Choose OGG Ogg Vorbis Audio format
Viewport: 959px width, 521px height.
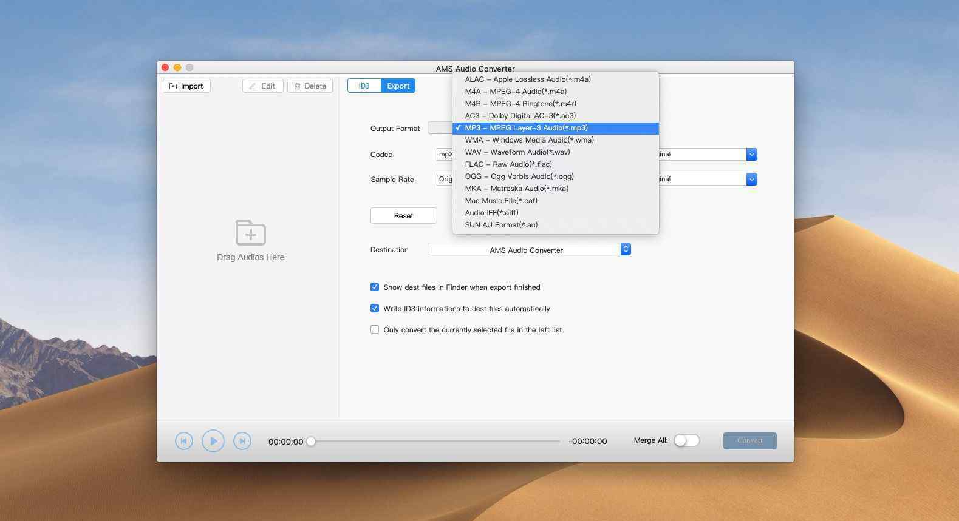pos(556,176)
